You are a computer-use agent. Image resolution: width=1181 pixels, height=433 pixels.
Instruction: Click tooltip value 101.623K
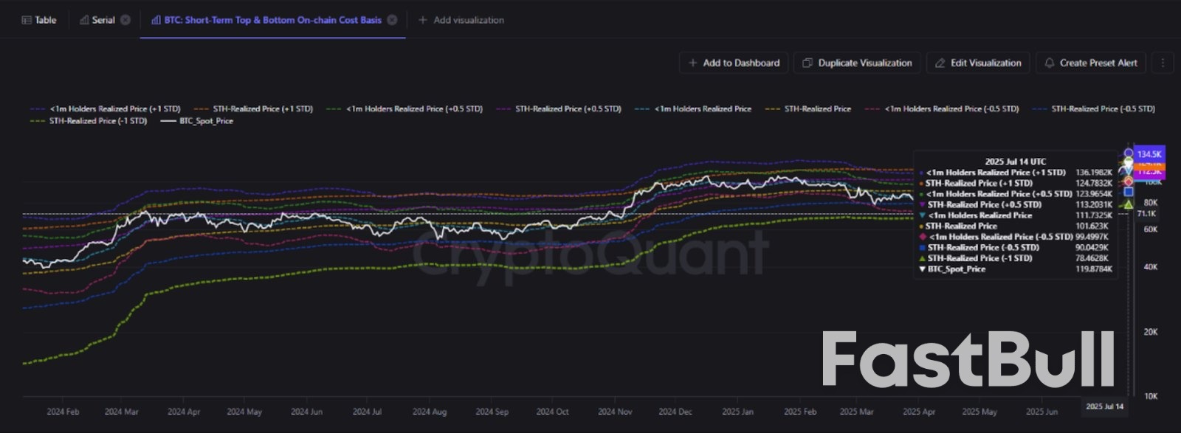1092,226
